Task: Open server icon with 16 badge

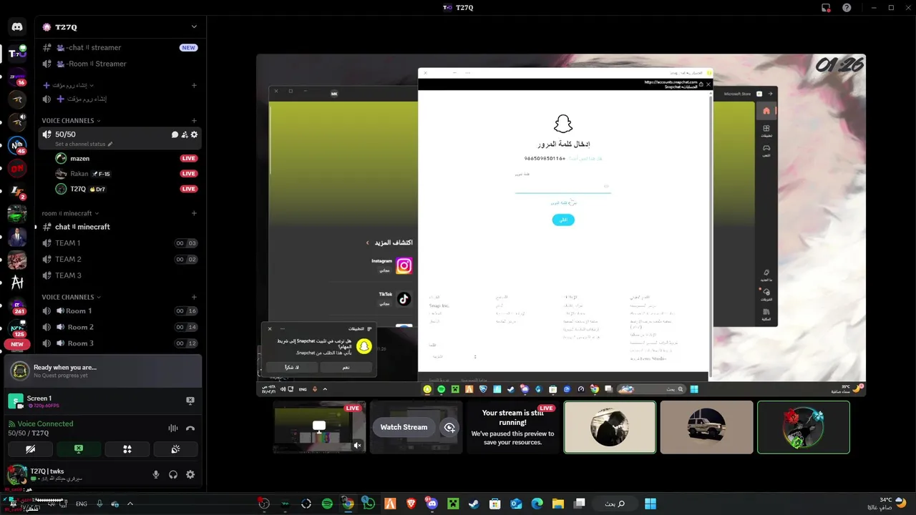Action: 17,76
